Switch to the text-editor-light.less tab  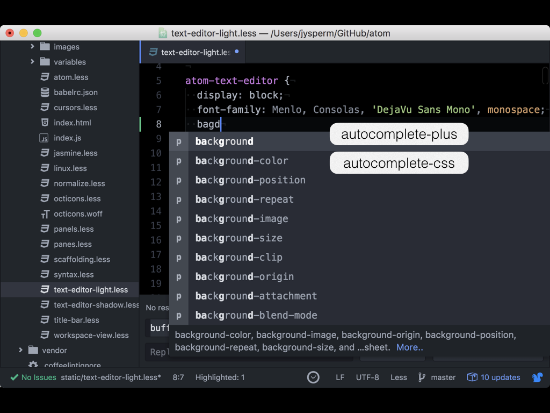point(192,52)
